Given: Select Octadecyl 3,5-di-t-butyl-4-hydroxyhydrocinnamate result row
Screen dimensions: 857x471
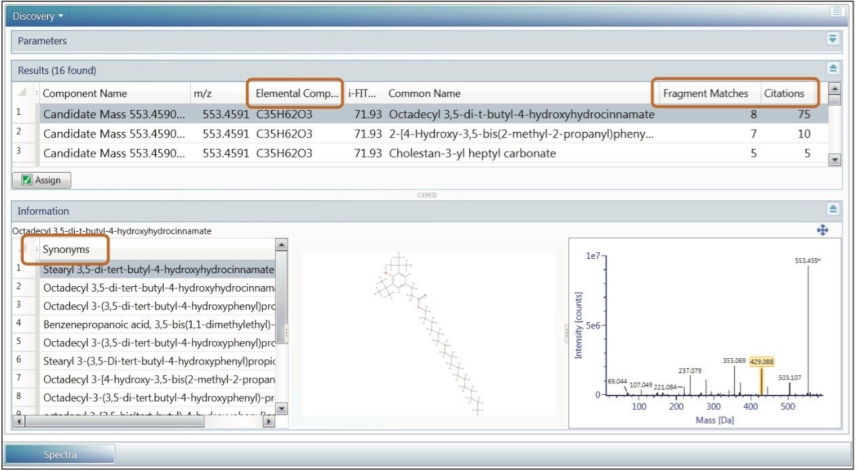Looking at the screenshot, I should point(421,115).
